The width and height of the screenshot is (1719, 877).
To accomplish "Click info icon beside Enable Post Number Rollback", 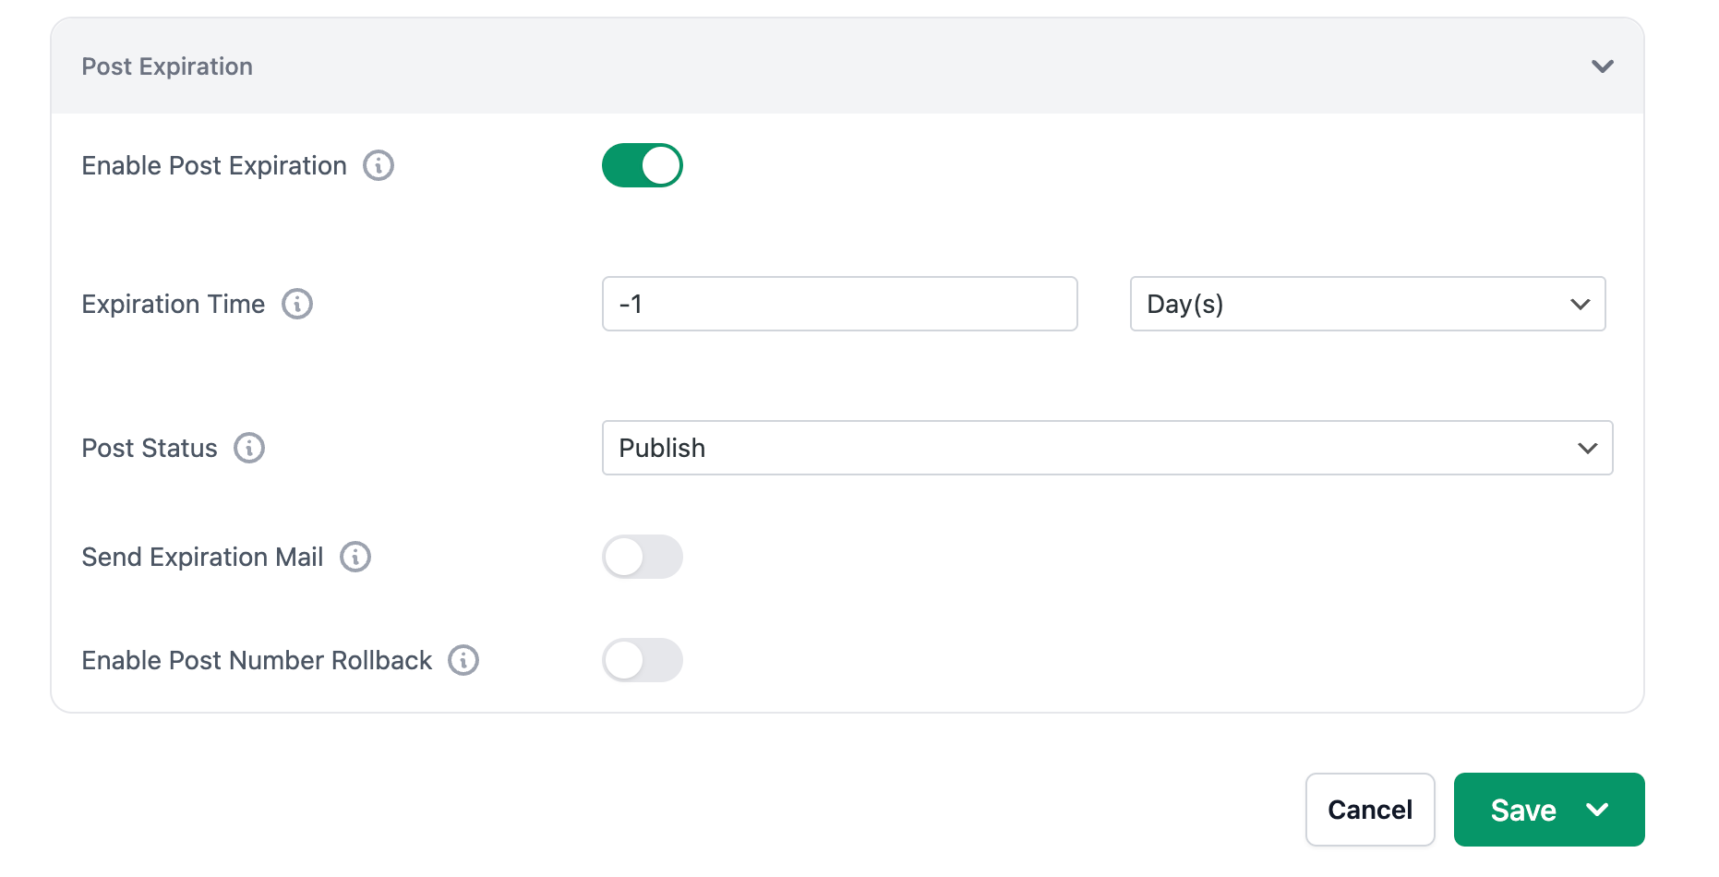I will click(x=463, y=660).
